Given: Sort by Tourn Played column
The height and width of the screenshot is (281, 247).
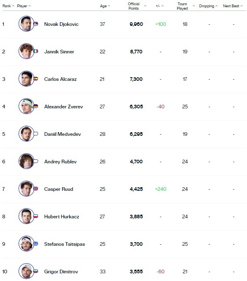Looking at the screenshot, I should point(182,6).
